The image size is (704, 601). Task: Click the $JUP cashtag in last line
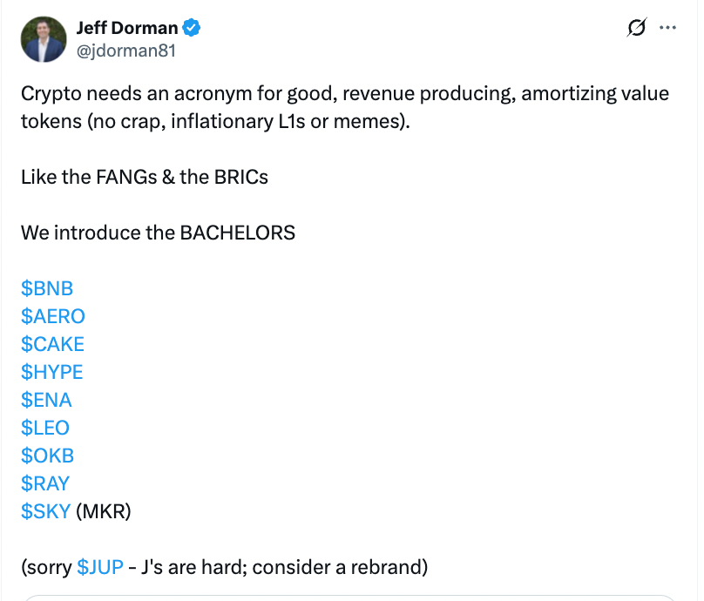click(100, 567)
